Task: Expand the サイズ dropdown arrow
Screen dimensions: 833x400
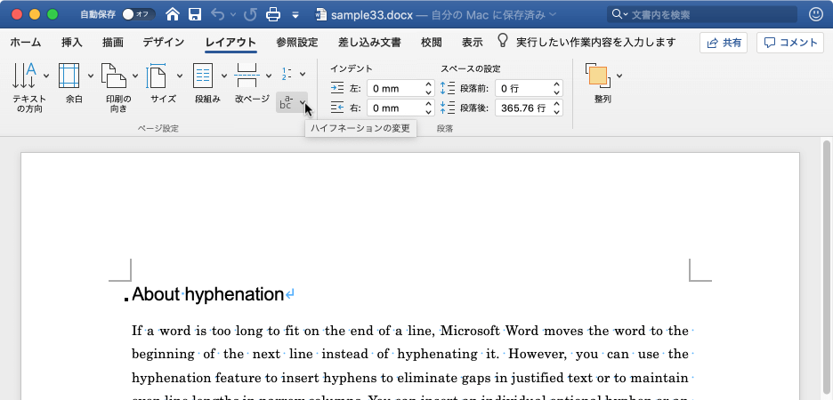Action: tap(180, 76)
